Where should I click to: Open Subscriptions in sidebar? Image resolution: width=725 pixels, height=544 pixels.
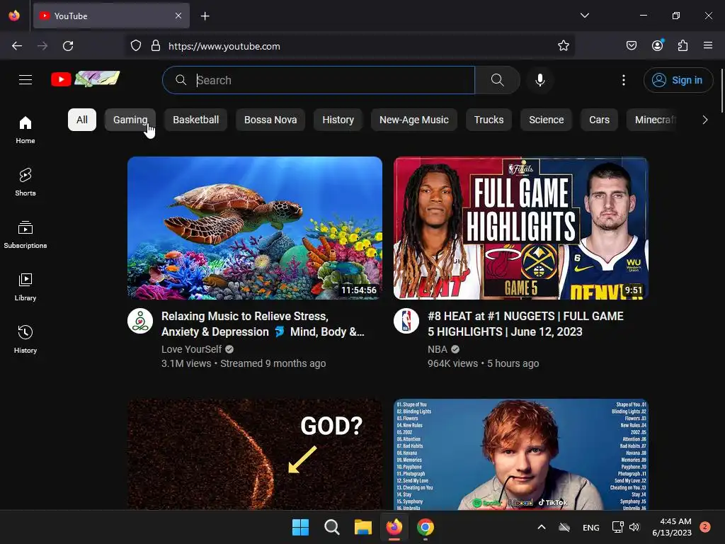pyautogui.click(x=25, y=234)
